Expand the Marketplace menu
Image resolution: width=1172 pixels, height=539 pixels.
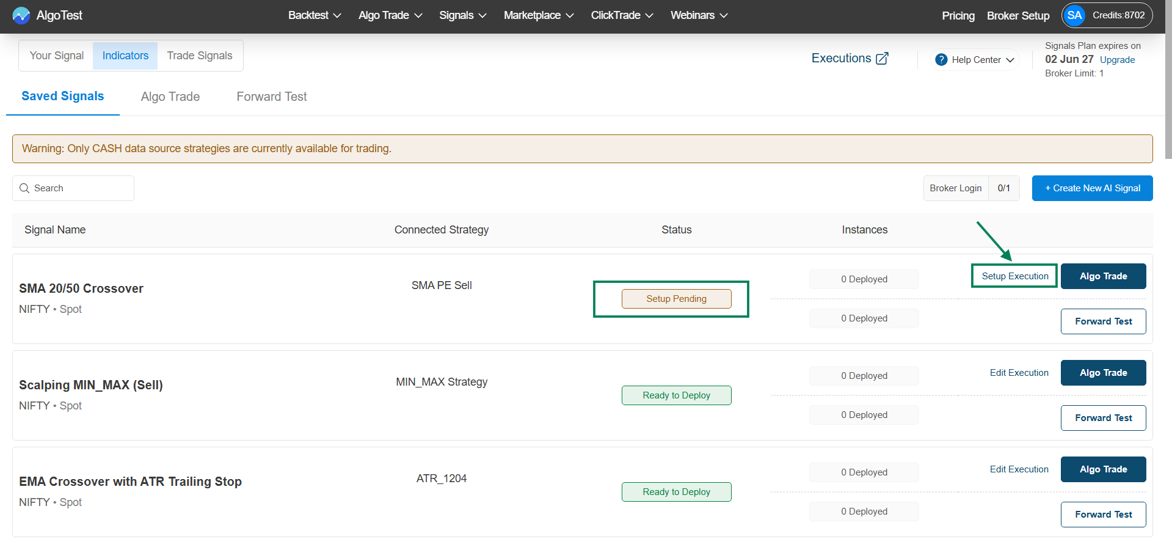click(x=538, y=15)
